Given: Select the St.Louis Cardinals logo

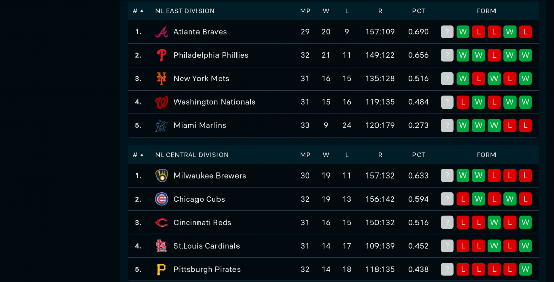Looking at the screenshot, I should (x=162, y=246).
